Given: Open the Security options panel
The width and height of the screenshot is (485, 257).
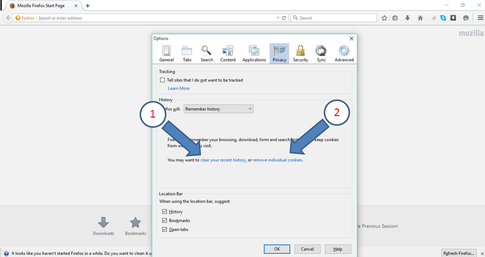Looking at the screenshot, I should [300, 53].
